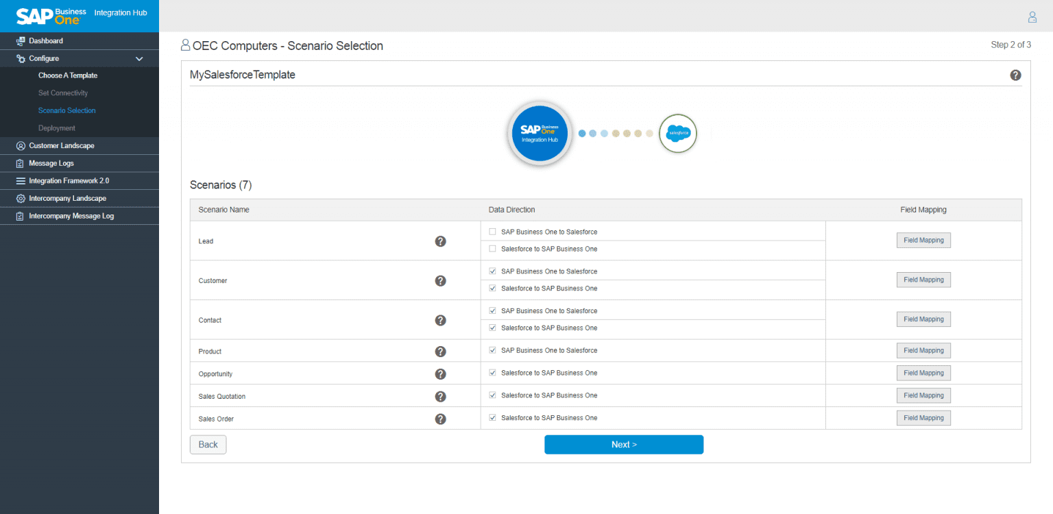Disable Customer Salesforce to SAP Business One sync
The image size is (1053, 514).
(492, 288)
